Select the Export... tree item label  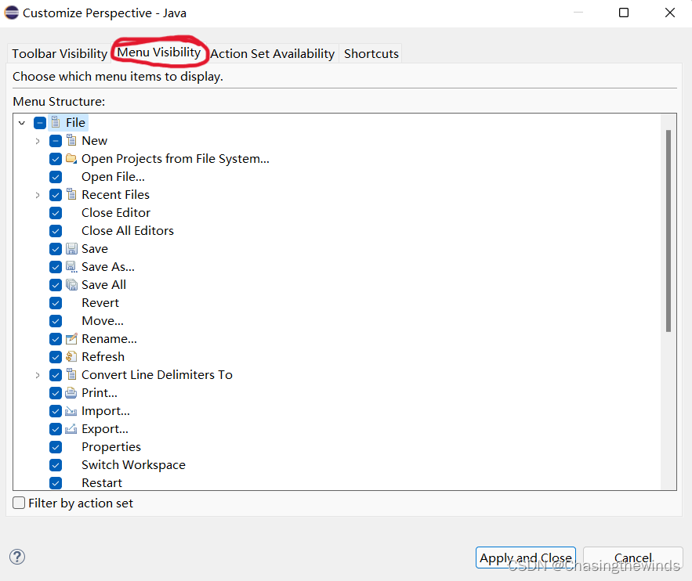[105, 428]
